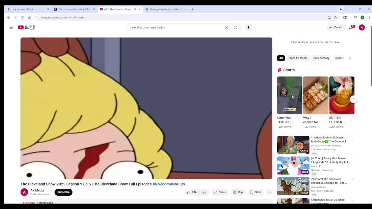Screen dimensions: 372x209
Task: Go to browser home page
Action: (x=29, y=17)
